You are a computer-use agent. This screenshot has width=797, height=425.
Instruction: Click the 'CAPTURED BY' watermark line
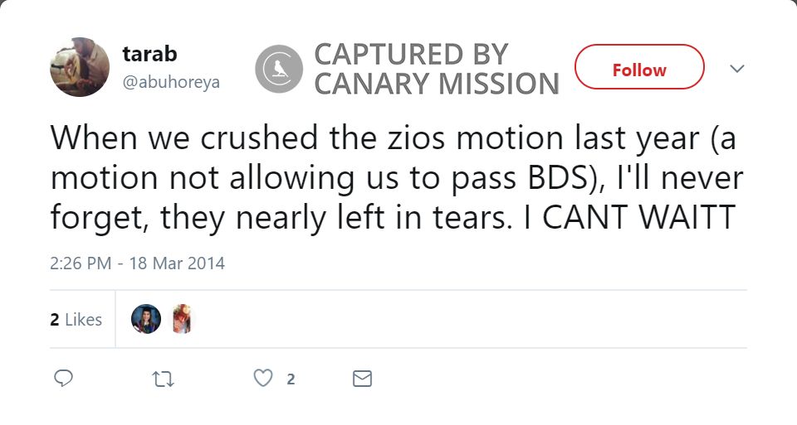pos(411,55)
